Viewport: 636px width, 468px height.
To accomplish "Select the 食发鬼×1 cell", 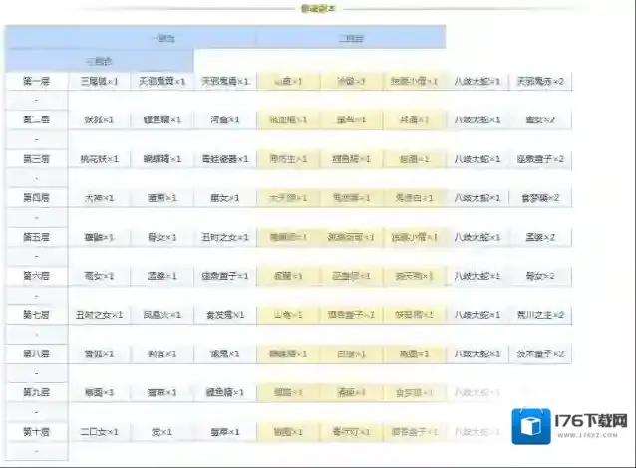I will click(x=225, y=315).
